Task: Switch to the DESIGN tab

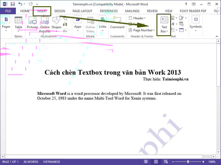Action: coord(60,11)
